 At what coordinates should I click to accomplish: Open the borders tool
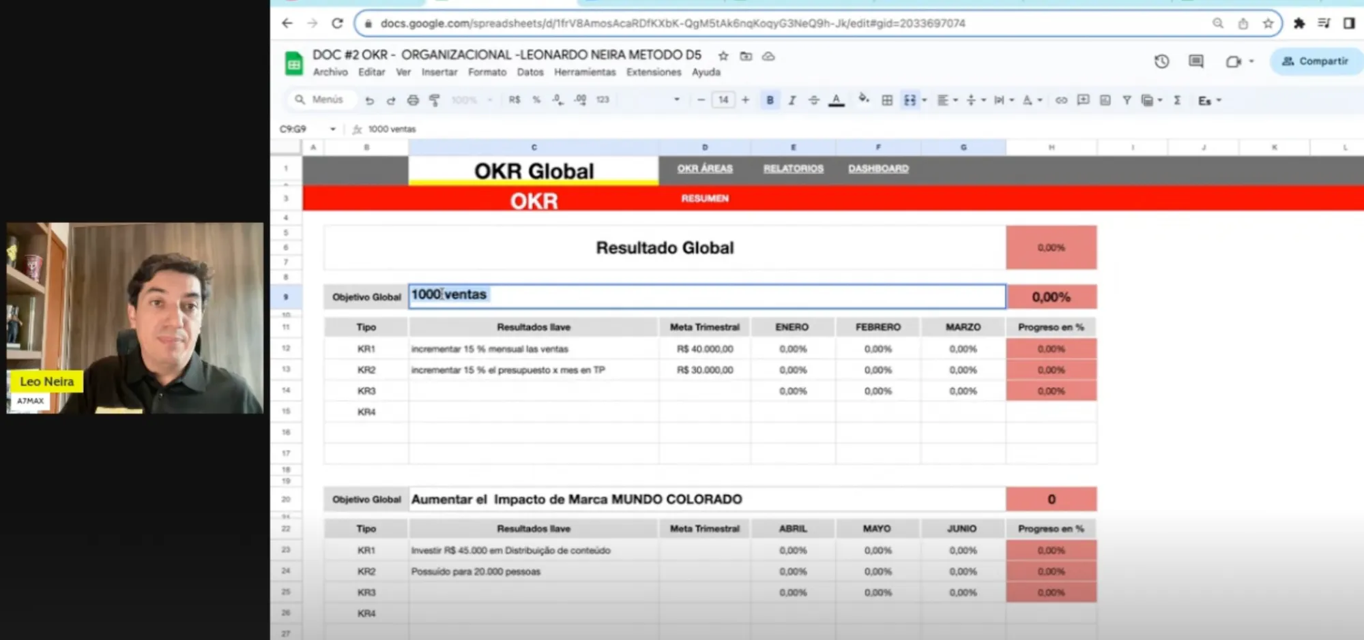886,100
